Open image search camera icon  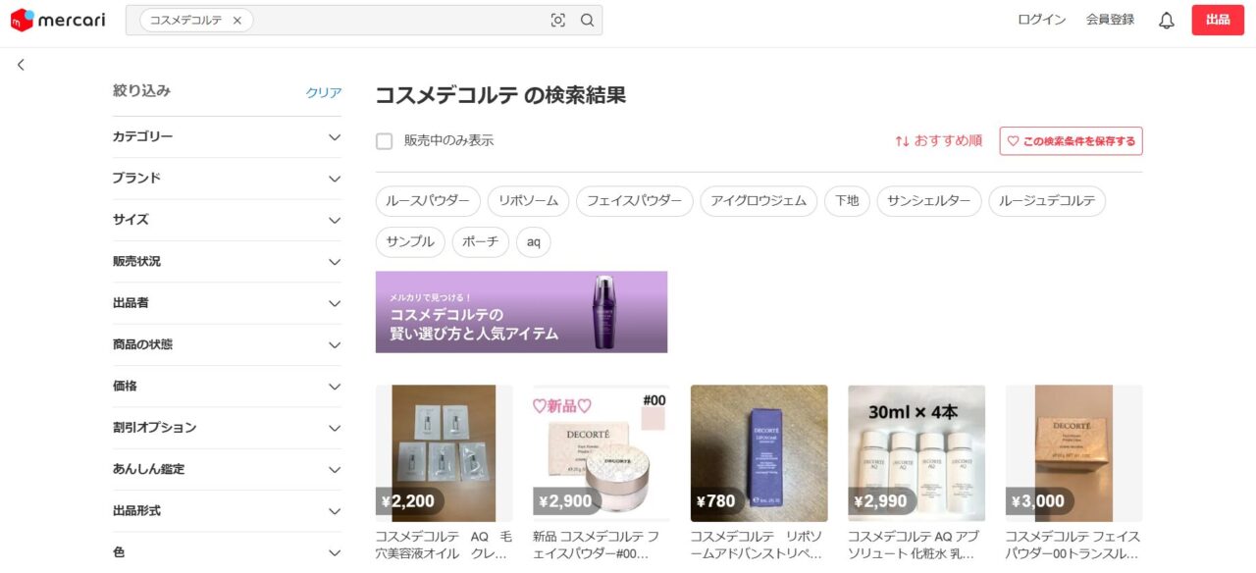(558, 20)
